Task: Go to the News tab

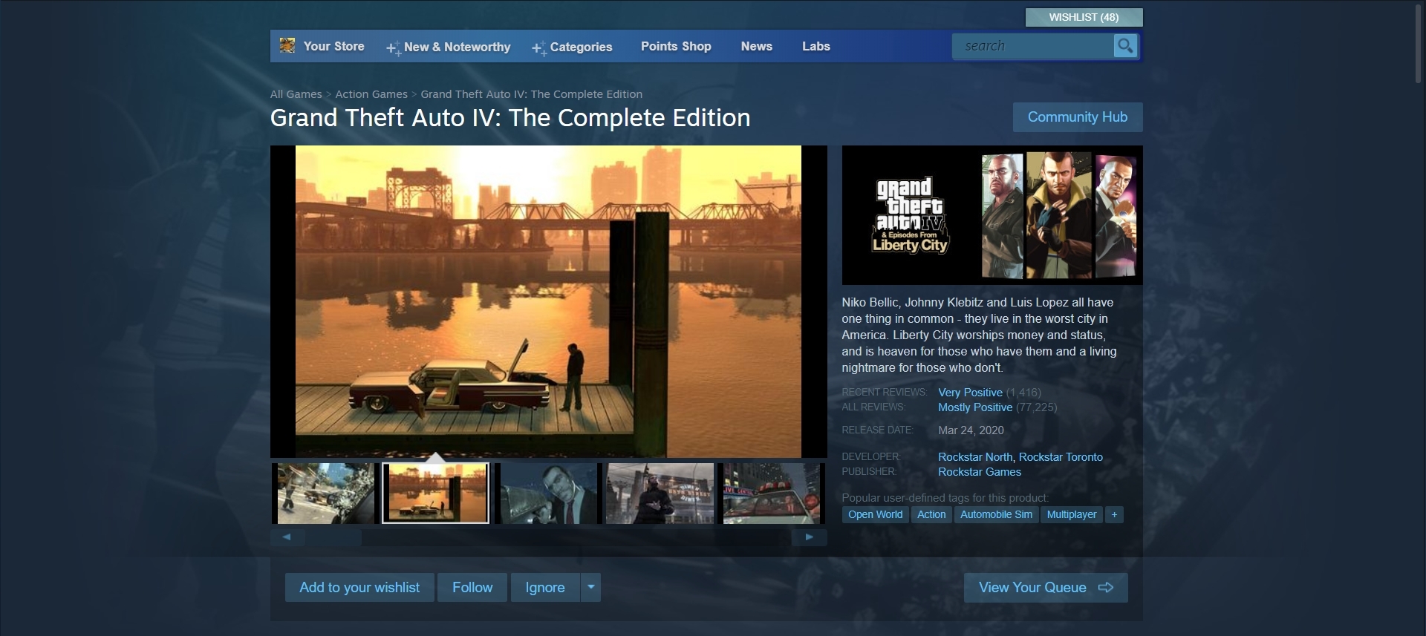Action: coord(756,46)
